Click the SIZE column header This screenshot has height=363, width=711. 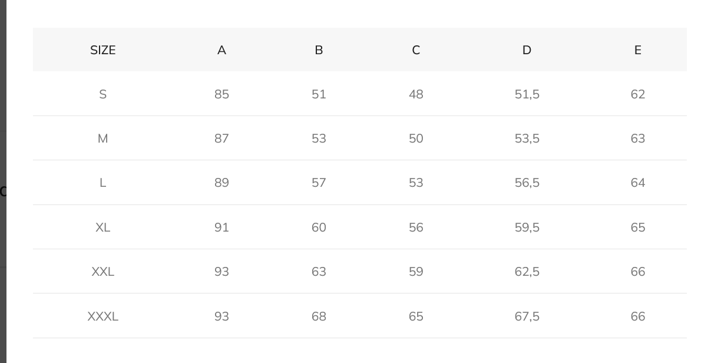(x=102, y=50)
